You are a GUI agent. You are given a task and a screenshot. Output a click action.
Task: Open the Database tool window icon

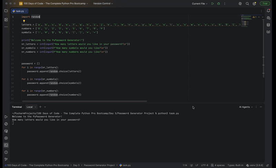[x=268, y=25]
